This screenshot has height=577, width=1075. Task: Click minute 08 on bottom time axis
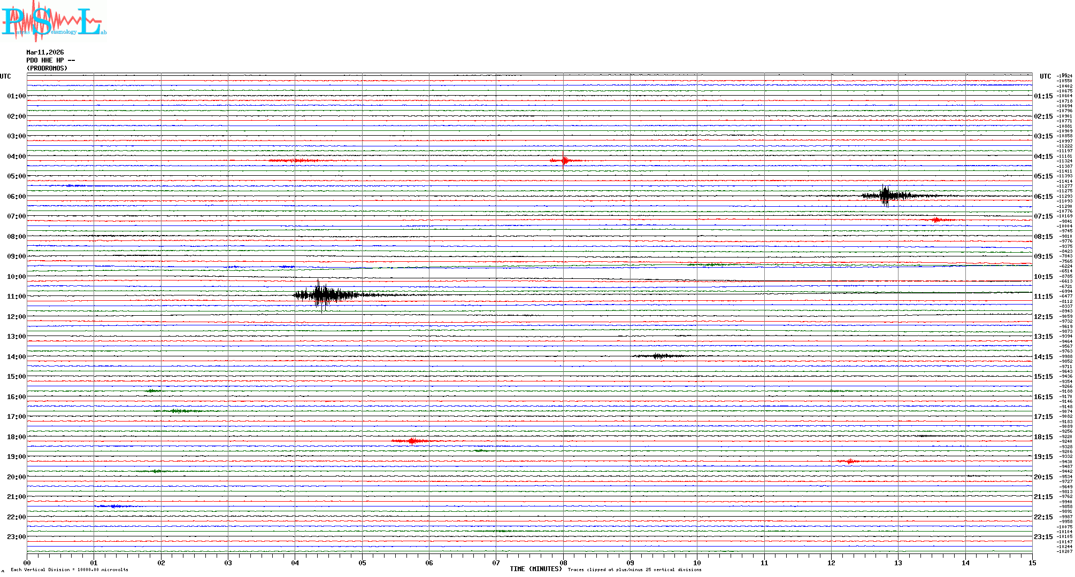(563, 563)
